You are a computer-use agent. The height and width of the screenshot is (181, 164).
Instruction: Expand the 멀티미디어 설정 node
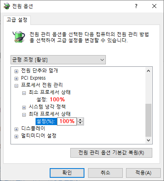16,136
